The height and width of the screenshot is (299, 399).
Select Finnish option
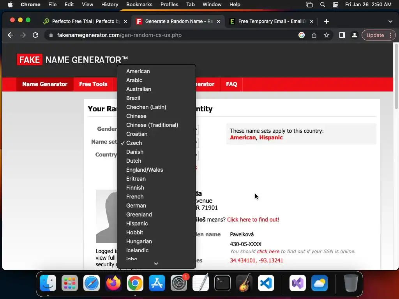pyautogui.click(x=156, y=188)
